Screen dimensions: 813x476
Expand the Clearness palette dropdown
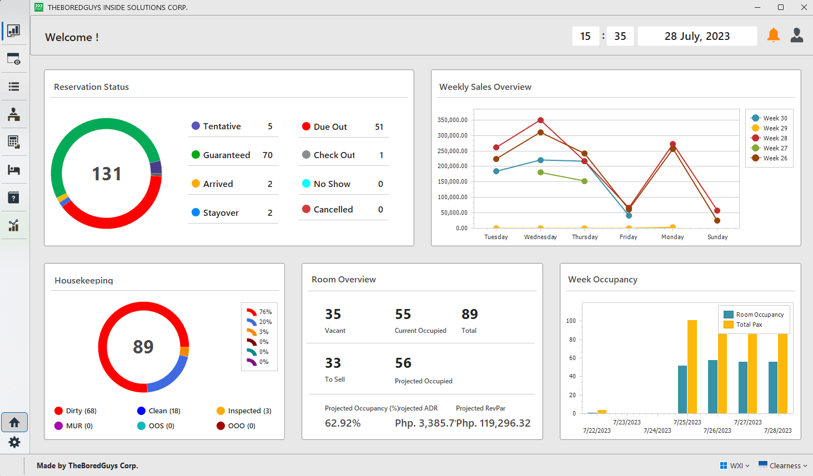pyautogui.click(x=782, y=465)
